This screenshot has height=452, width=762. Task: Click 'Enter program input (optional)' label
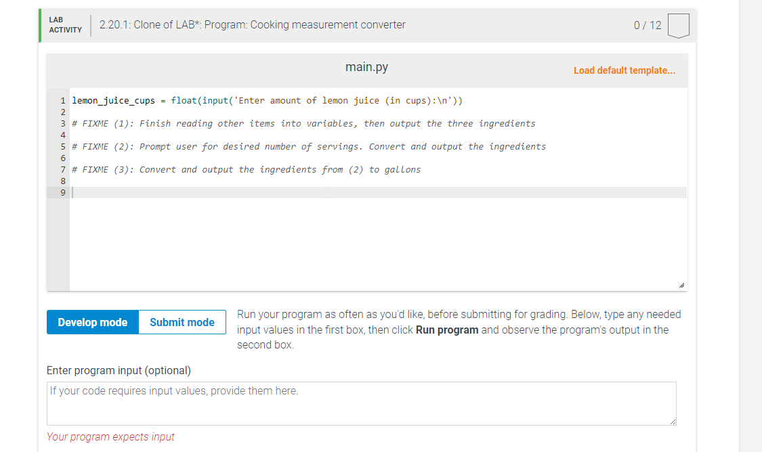pos(119,370)
